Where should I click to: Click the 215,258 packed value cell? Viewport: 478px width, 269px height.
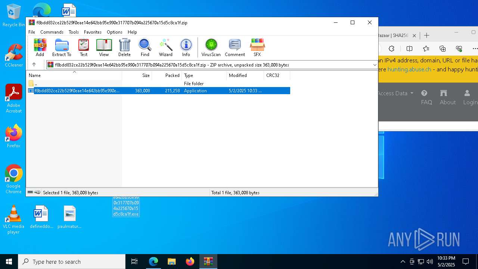tap(172, 91)
